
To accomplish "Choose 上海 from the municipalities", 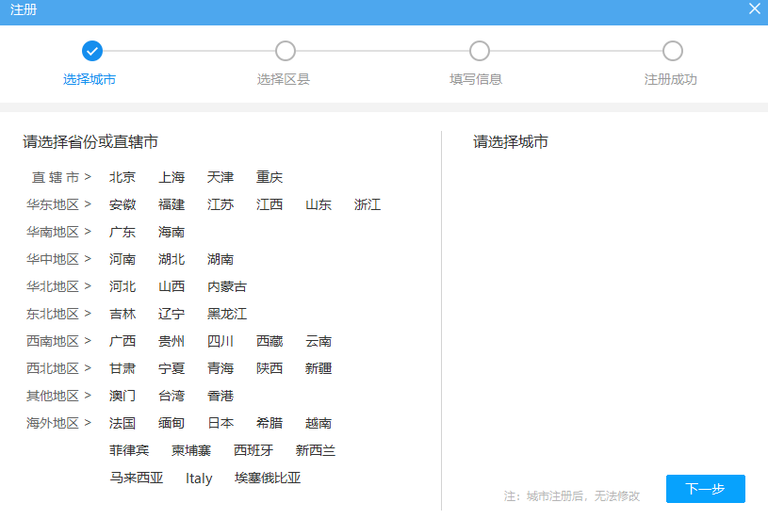I will tap(172, 177).
